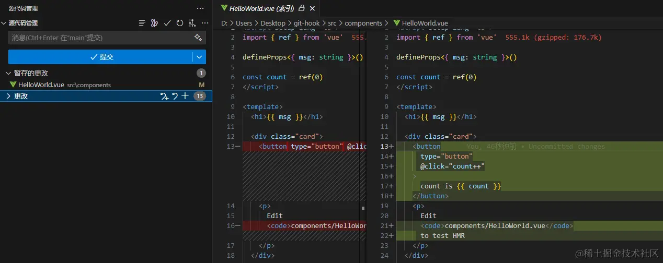Click breadcrumb D:
The image size is (663, 263).
click(x=224, y=23)
